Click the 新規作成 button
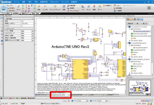This screenshot has height=105, width=154. pyautogui.click(x=130, y=24)
